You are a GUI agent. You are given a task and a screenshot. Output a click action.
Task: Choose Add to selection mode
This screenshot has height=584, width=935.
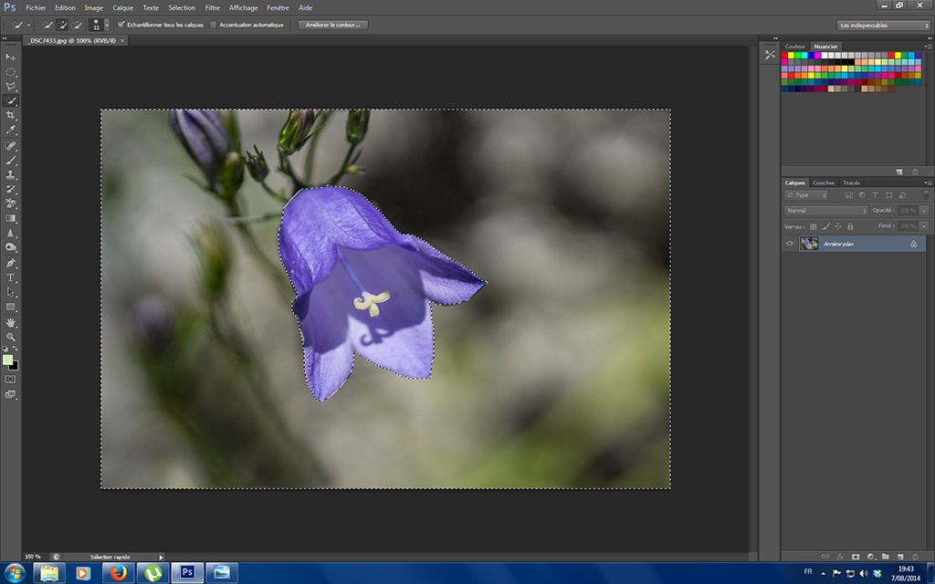[62, 25]
